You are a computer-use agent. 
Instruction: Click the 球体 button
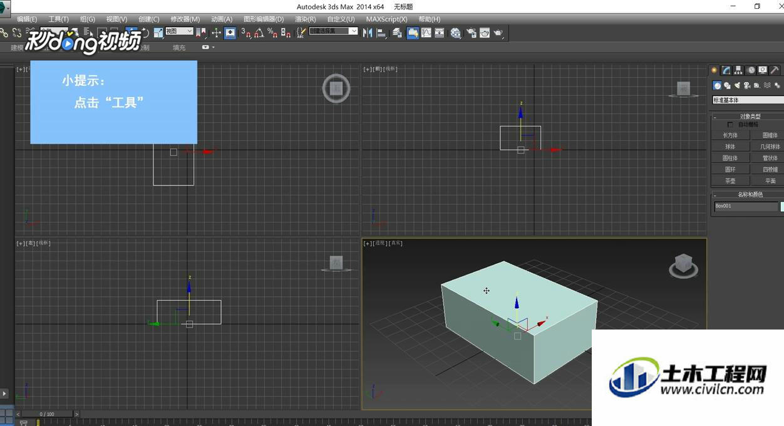[730, 147]
